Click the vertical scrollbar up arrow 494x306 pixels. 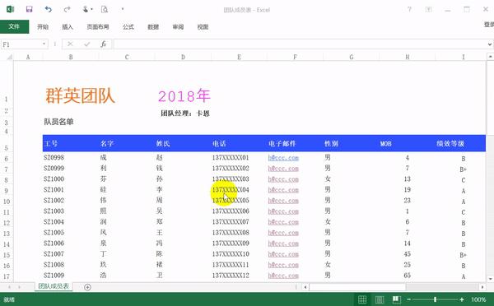point(490,57)
